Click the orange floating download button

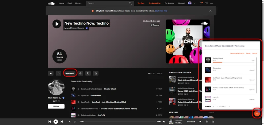tap(257, 113)
